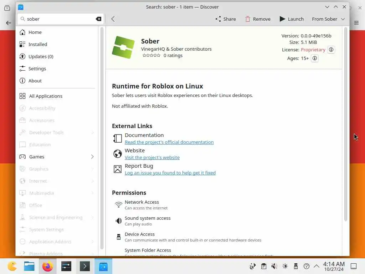This screenshot has width=365, height=274.
Task: Go back with the toolbar chevron
Action: pos(113,19)
